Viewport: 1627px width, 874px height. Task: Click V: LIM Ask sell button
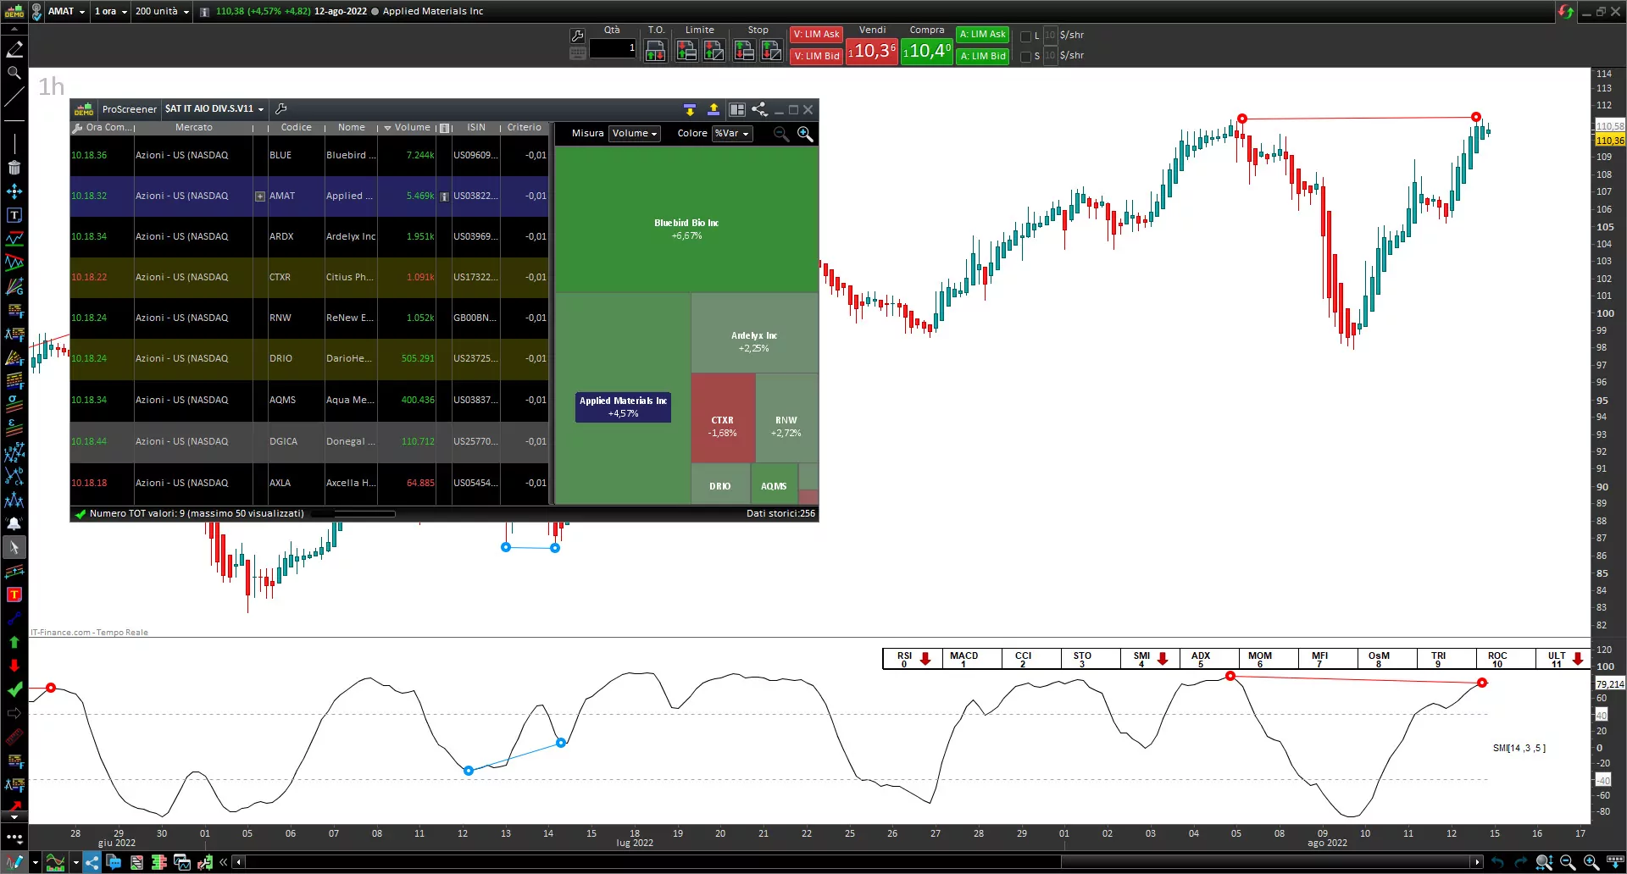coord(816,35)
